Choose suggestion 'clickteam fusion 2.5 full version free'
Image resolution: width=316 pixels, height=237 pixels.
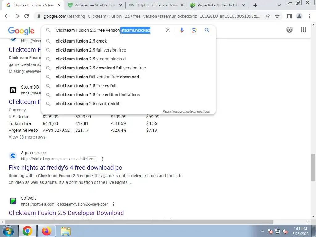128,50
